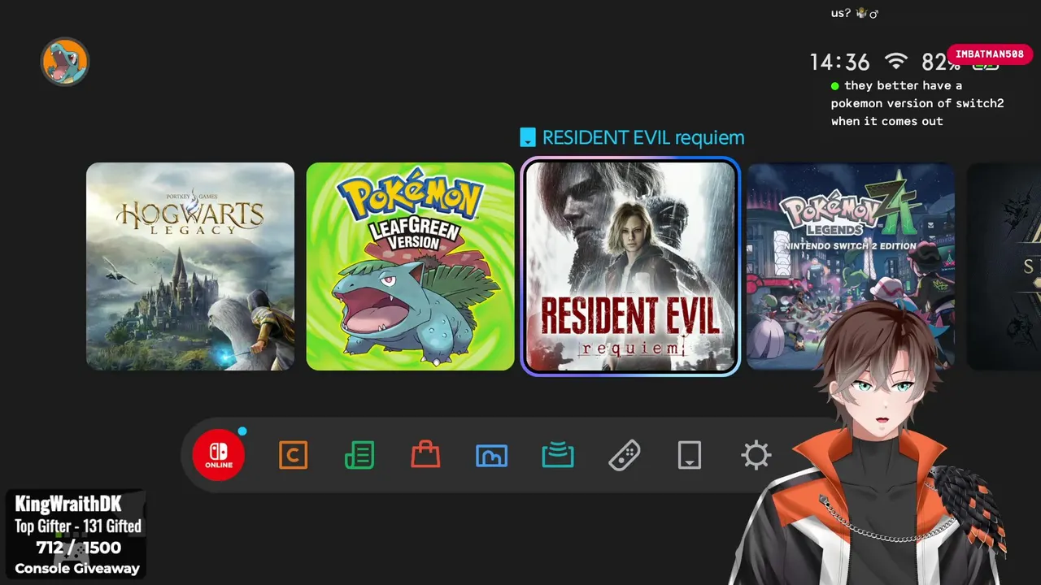
Task: Click the RESIDENT EVIL requiem title text
Action: tap(643, 137)
